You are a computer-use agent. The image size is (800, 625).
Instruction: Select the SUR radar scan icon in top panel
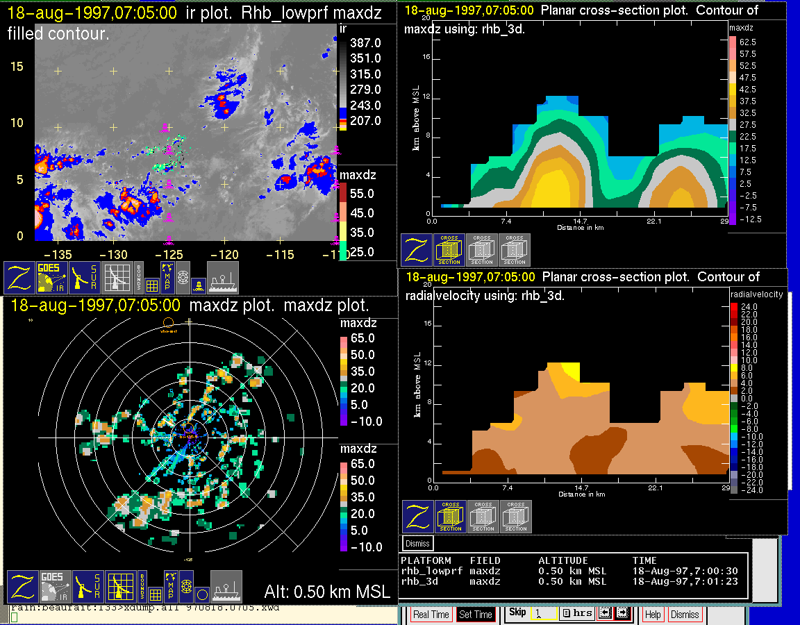[85, 277]
